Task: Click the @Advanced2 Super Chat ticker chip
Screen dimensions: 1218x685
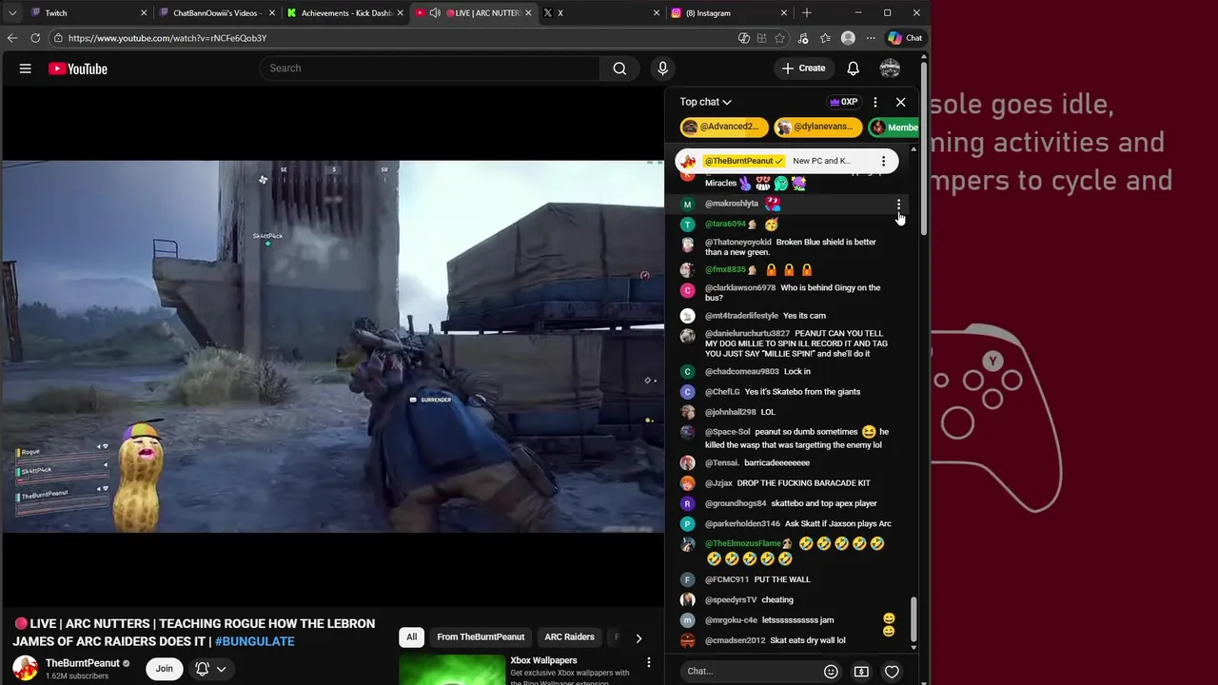Action: click(724, 127)
